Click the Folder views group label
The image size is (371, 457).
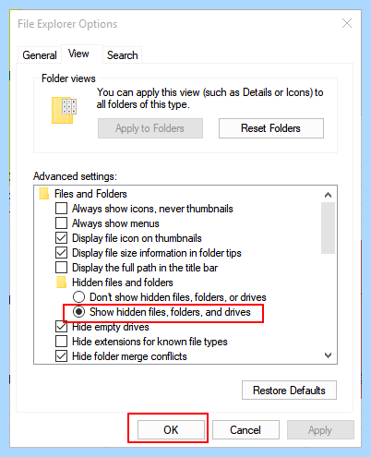68,78
